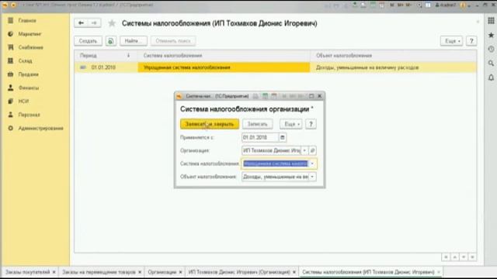Sort by the Период column header
Image resolution: width=497 pixels, height=279 pixels.
(x=106, y=56)
